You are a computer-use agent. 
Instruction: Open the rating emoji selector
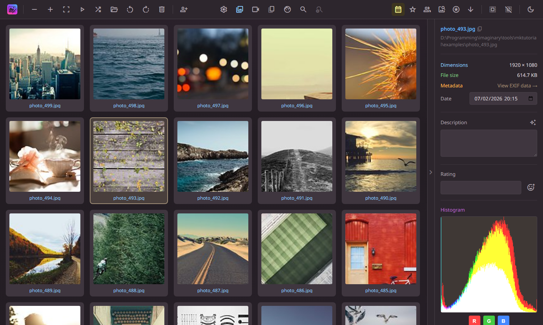pos(531,187)
